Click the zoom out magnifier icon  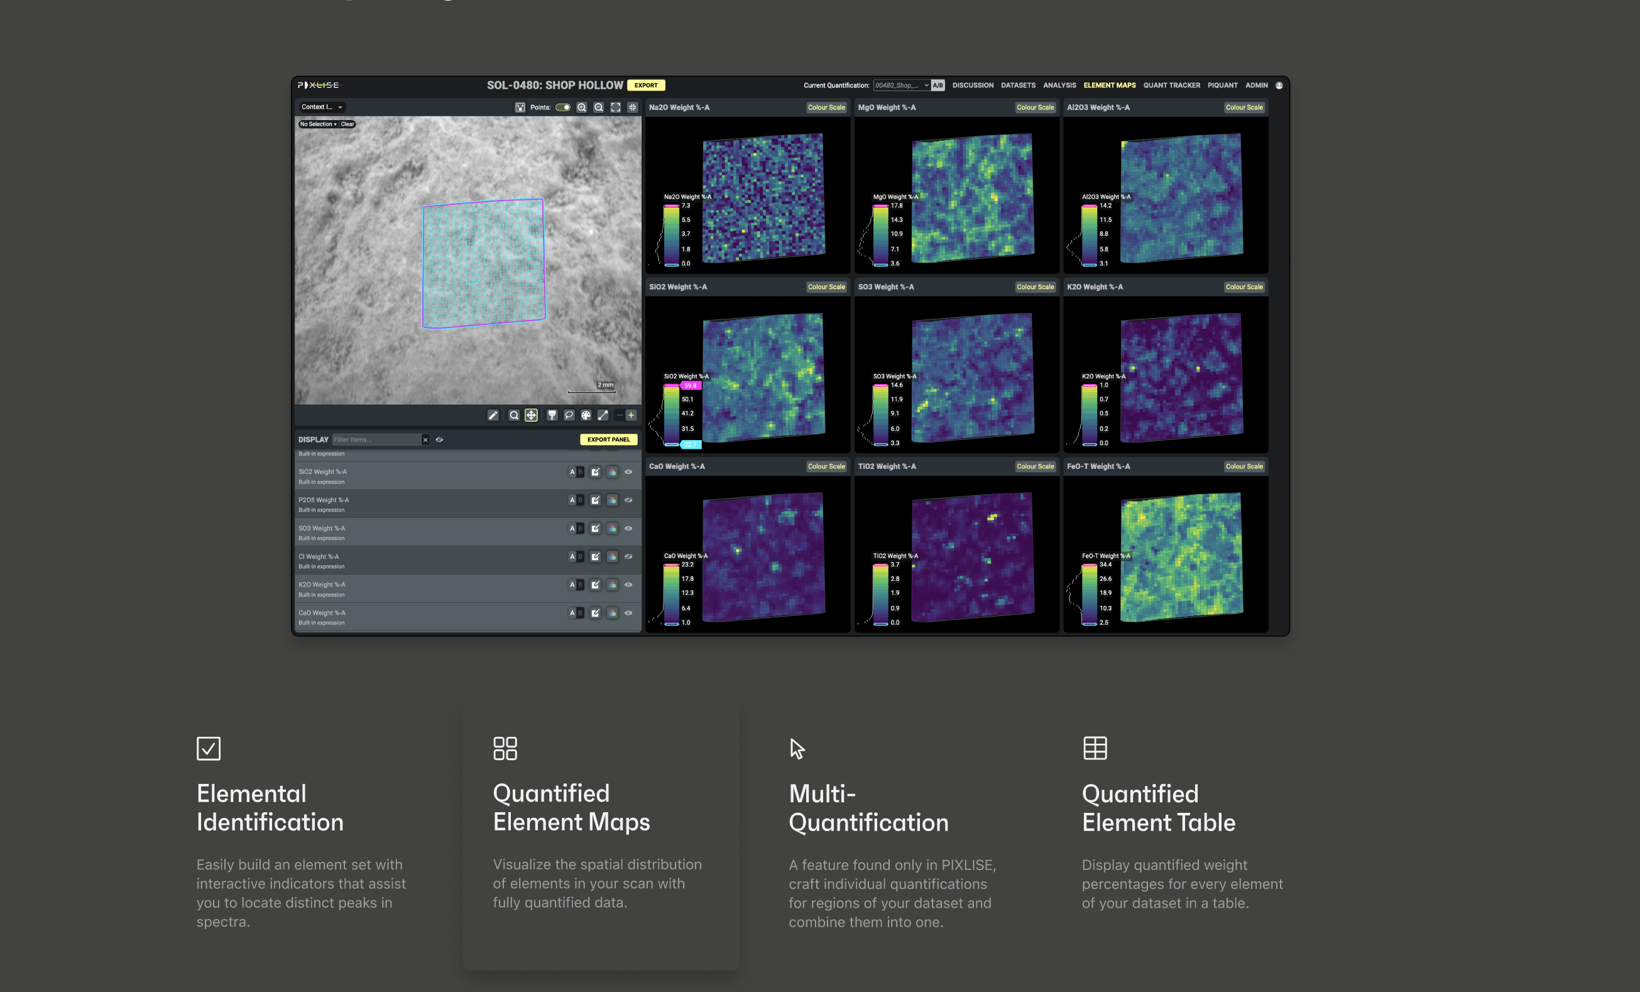tap(598, 107)
